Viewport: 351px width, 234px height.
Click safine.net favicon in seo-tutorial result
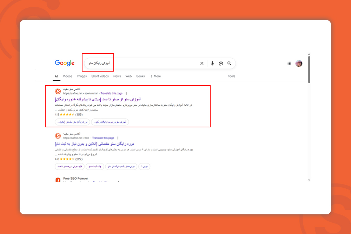(58, 91)
